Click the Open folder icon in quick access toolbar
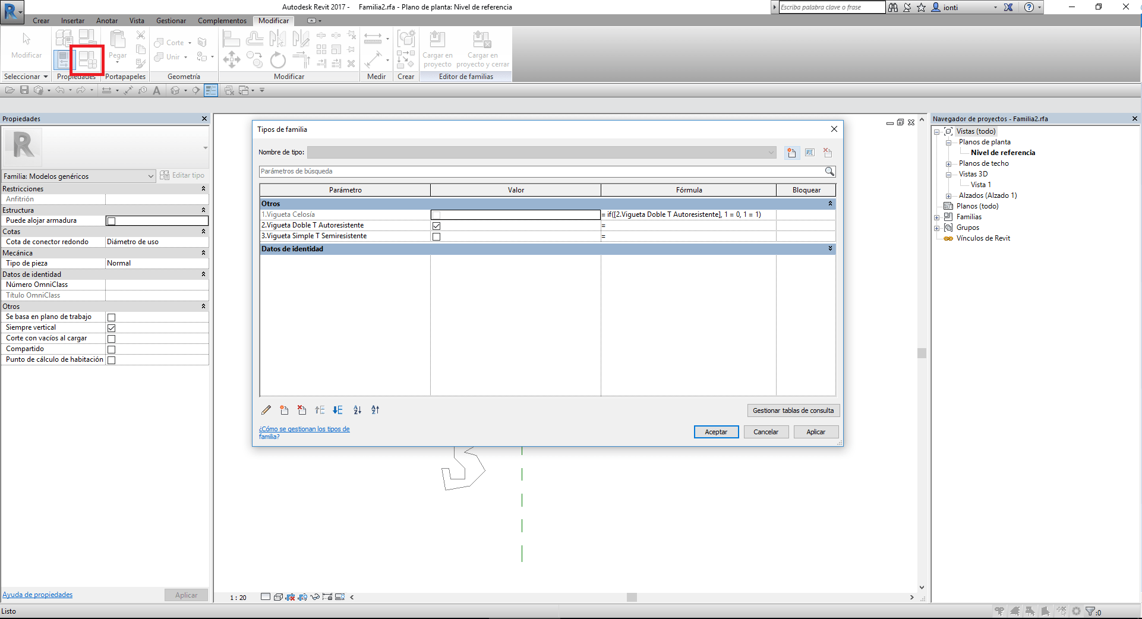The width and height of the screenshot is (1142, 619). [x=10, y=90]
